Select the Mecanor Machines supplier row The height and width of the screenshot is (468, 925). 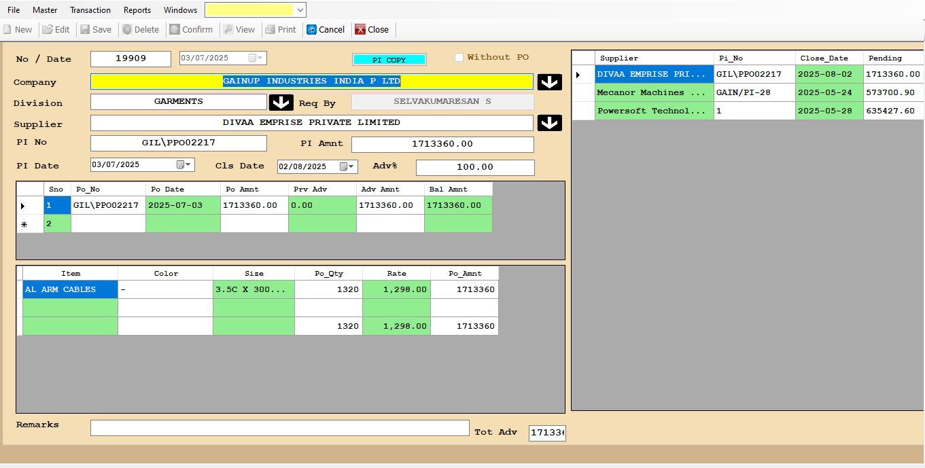[641, 92]
